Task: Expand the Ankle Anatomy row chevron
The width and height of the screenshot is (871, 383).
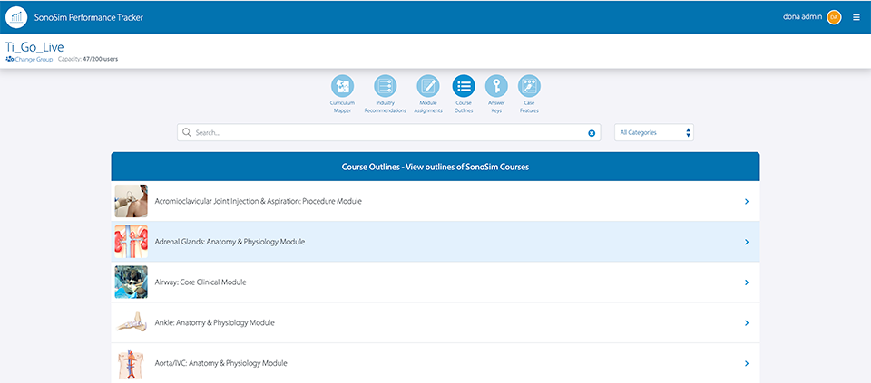Action: coord(747,323)
